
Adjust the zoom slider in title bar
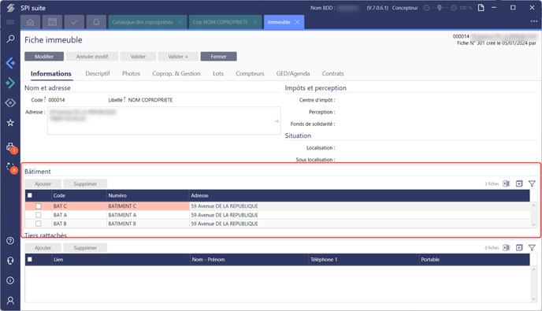pyautogui.click(x=440, y=8)
